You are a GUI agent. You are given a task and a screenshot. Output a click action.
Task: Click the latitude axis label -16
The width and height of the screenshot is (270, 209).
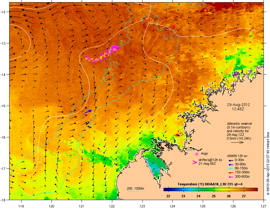(3, 137)
